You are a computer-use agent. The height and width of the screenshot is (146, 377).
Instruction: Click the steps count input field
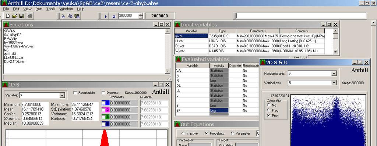pyautogui.click(x=128, y=16)
